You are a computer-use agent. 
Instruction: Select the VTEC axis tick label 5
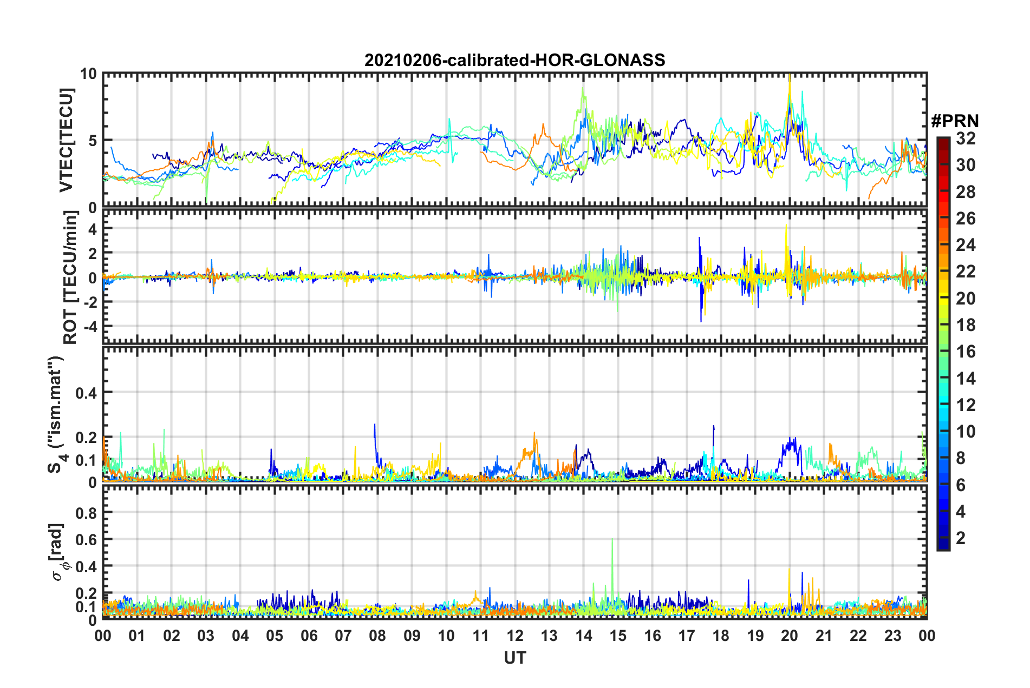tap(92, 141)
